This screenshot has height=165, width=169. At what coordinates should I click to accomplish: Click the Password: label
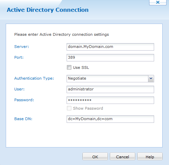point(24,100)
